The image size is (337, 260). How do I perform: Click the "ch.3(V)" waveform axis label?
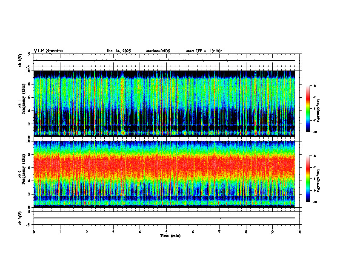click(20, 218)
